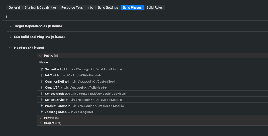Screen dimensions: 268x136
Task: Click the header file icon for SensesDevice.h
Action: tap(42, 100)
